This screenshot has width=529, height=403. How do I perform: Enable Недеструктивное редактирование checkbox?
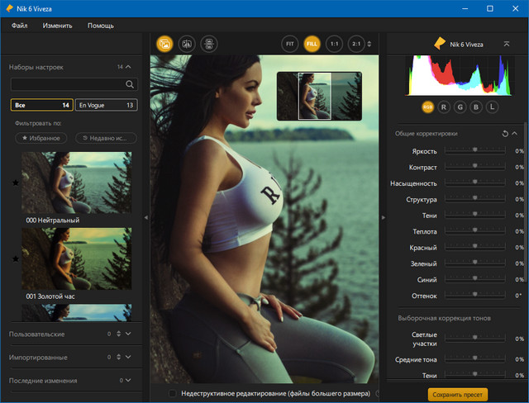coord(173,393)
